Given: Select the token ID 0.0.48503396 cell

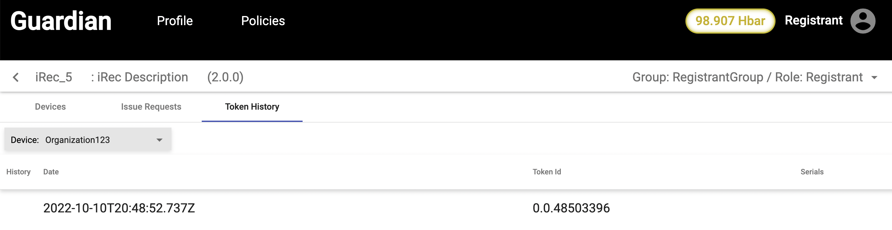Looking at the screenshot, I should point(571,208).
